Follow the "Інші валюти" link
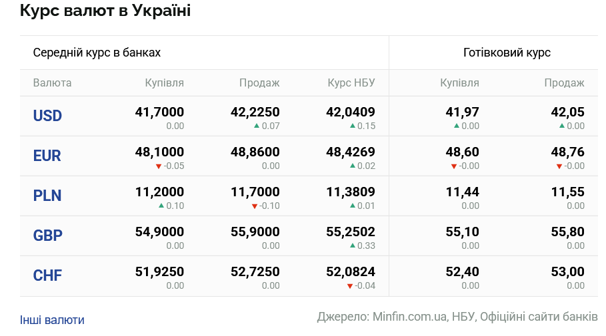The width and height of the screenshot is (606, 336). [52, 320]
